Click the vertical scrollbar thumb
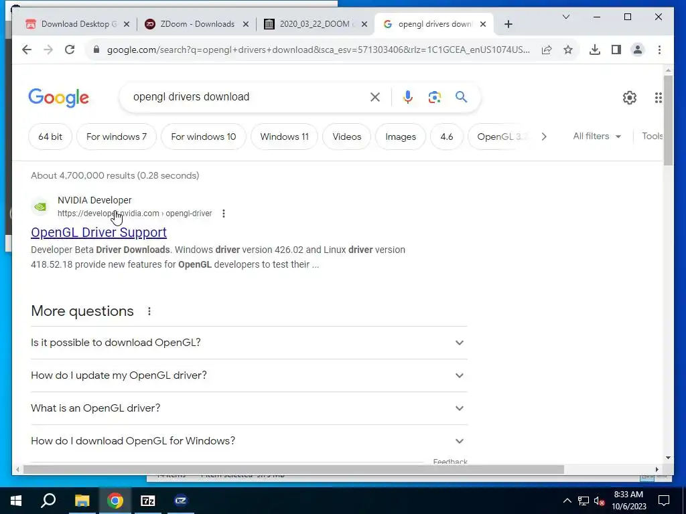This screenshot has width=686, height=514. pos(668,120)
